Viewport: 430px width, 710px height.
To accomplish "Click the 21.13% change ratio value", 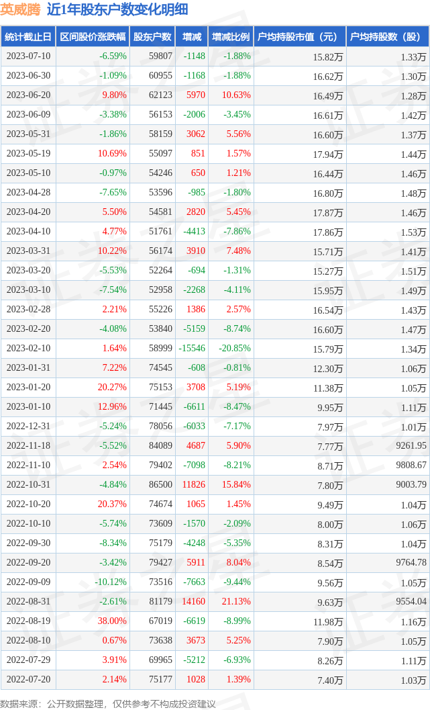I will (237, 603).
